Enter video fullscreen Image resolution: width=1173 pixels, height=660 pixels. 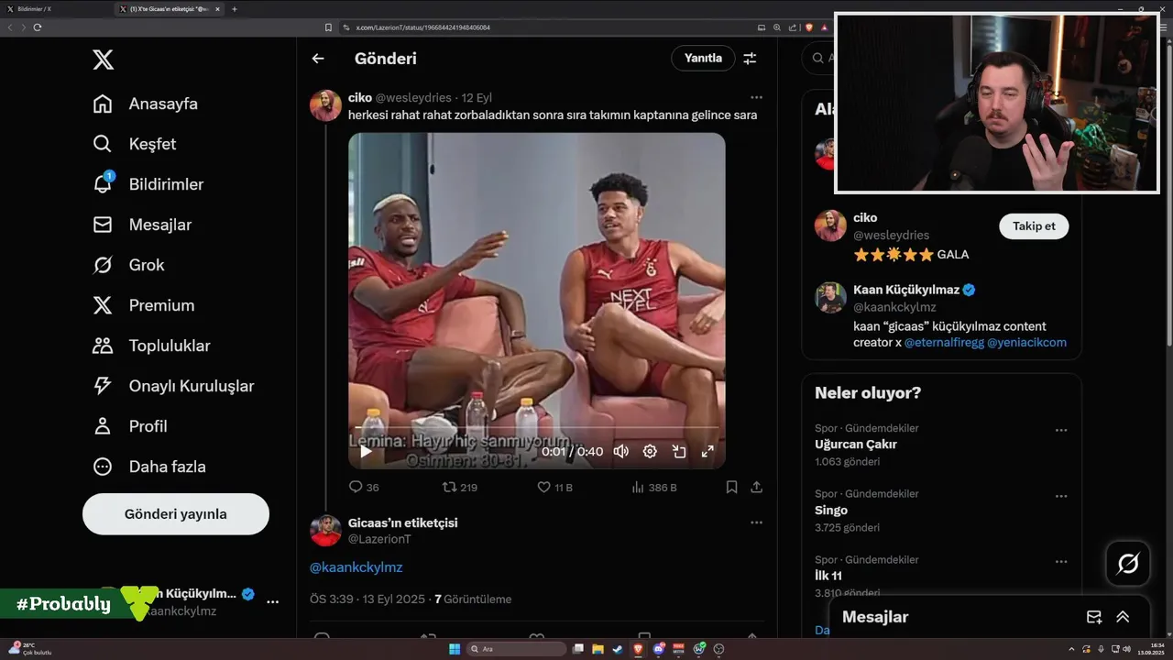pyautogui.click(x=707, y=451)
